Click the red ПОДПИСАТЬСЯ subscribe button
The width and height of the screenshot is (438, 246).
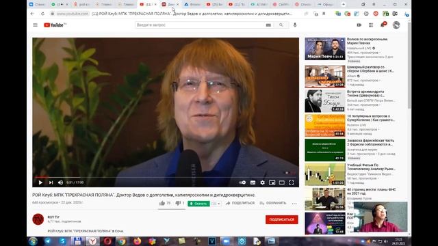point(281,219)
